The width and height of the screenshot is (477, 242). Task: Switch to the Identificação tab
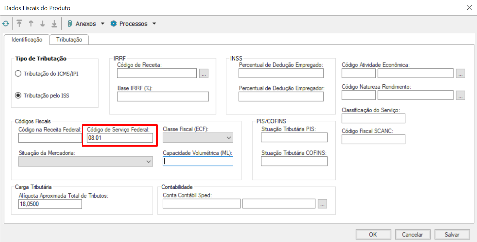pyautogui.click(x=27, y=40)
